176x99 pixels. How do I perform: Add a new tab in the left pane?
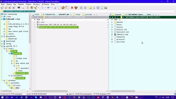pyautogui.click(x=94, y=15)
